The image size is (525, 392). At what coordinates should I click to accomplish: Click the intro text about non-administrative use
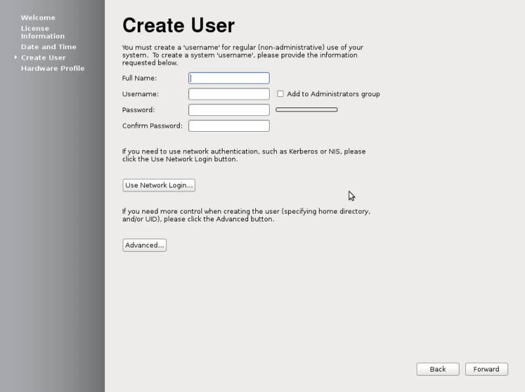coord(242,55)
